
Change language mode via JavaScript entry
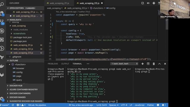tap(140, 105)
